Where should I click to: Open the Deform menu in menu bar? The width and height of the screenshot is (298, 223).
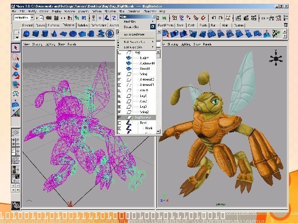(96, 12)
